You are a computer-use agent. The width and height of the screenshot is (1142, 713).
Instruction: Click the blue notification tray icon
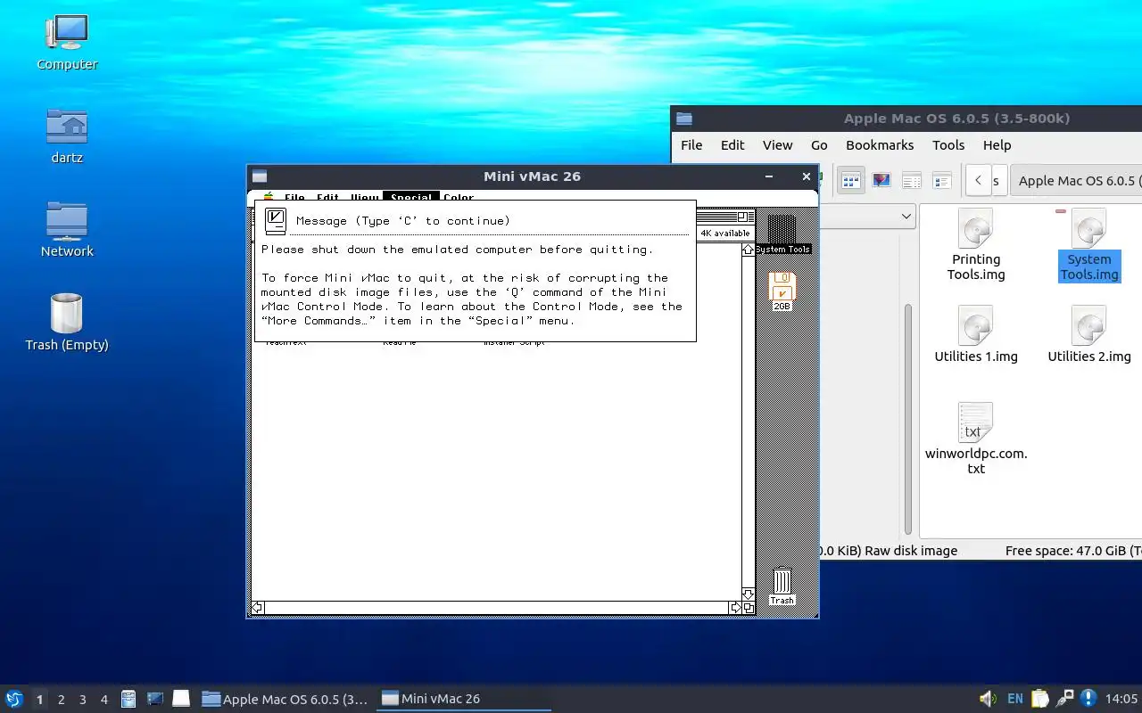tap(1088, 699)
